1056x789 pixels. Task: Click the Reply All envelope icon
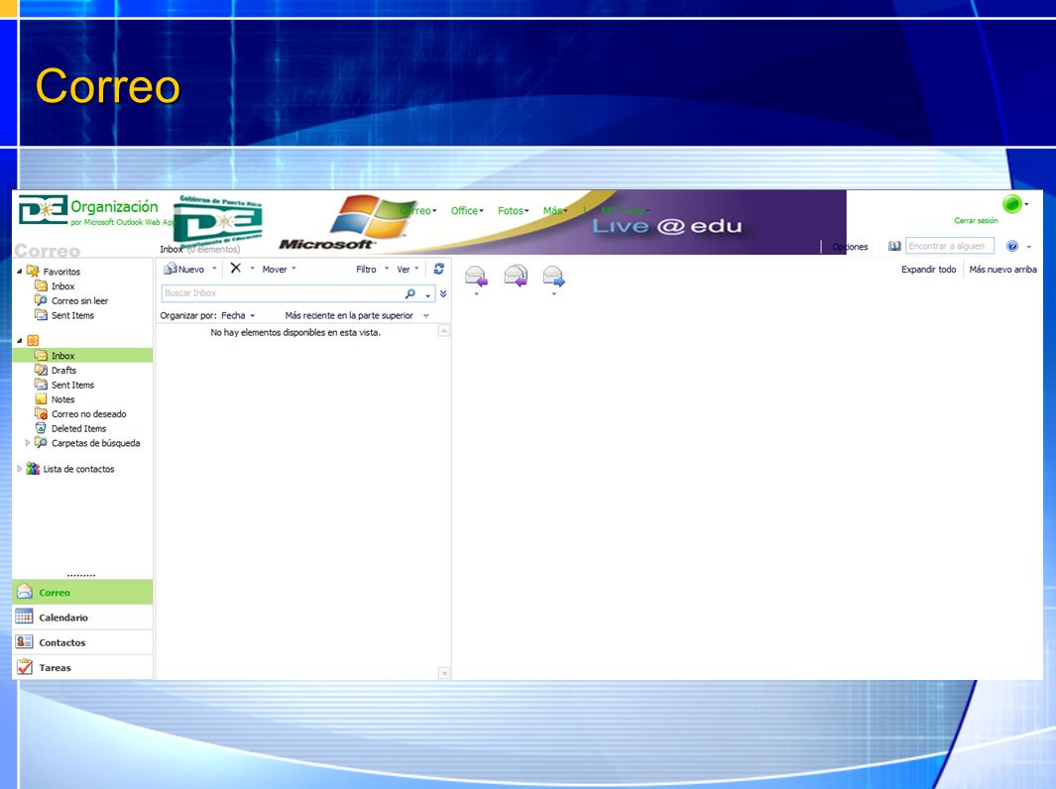pos(516,276)
